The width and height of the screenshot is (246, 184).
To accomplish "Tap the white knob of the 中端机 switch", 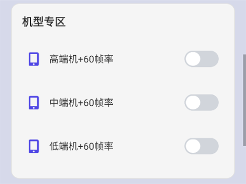I will pyautogui.click(x=193, y=103).
